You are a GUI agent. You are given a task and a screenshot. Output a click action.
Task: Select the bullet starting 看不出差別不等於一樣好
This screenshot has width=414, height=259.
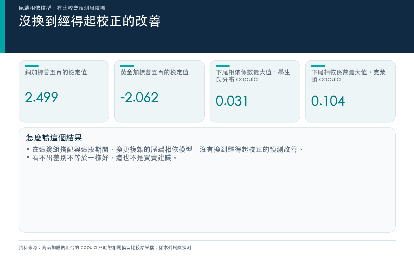click(x=102, y=158)
